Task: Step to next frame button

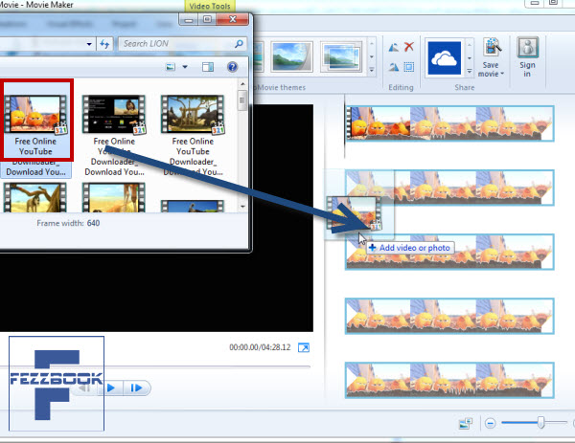Action: coord(136,388)
